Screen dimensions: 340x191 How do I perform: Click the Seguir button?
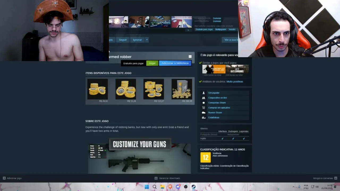click(x=123, y=40)
